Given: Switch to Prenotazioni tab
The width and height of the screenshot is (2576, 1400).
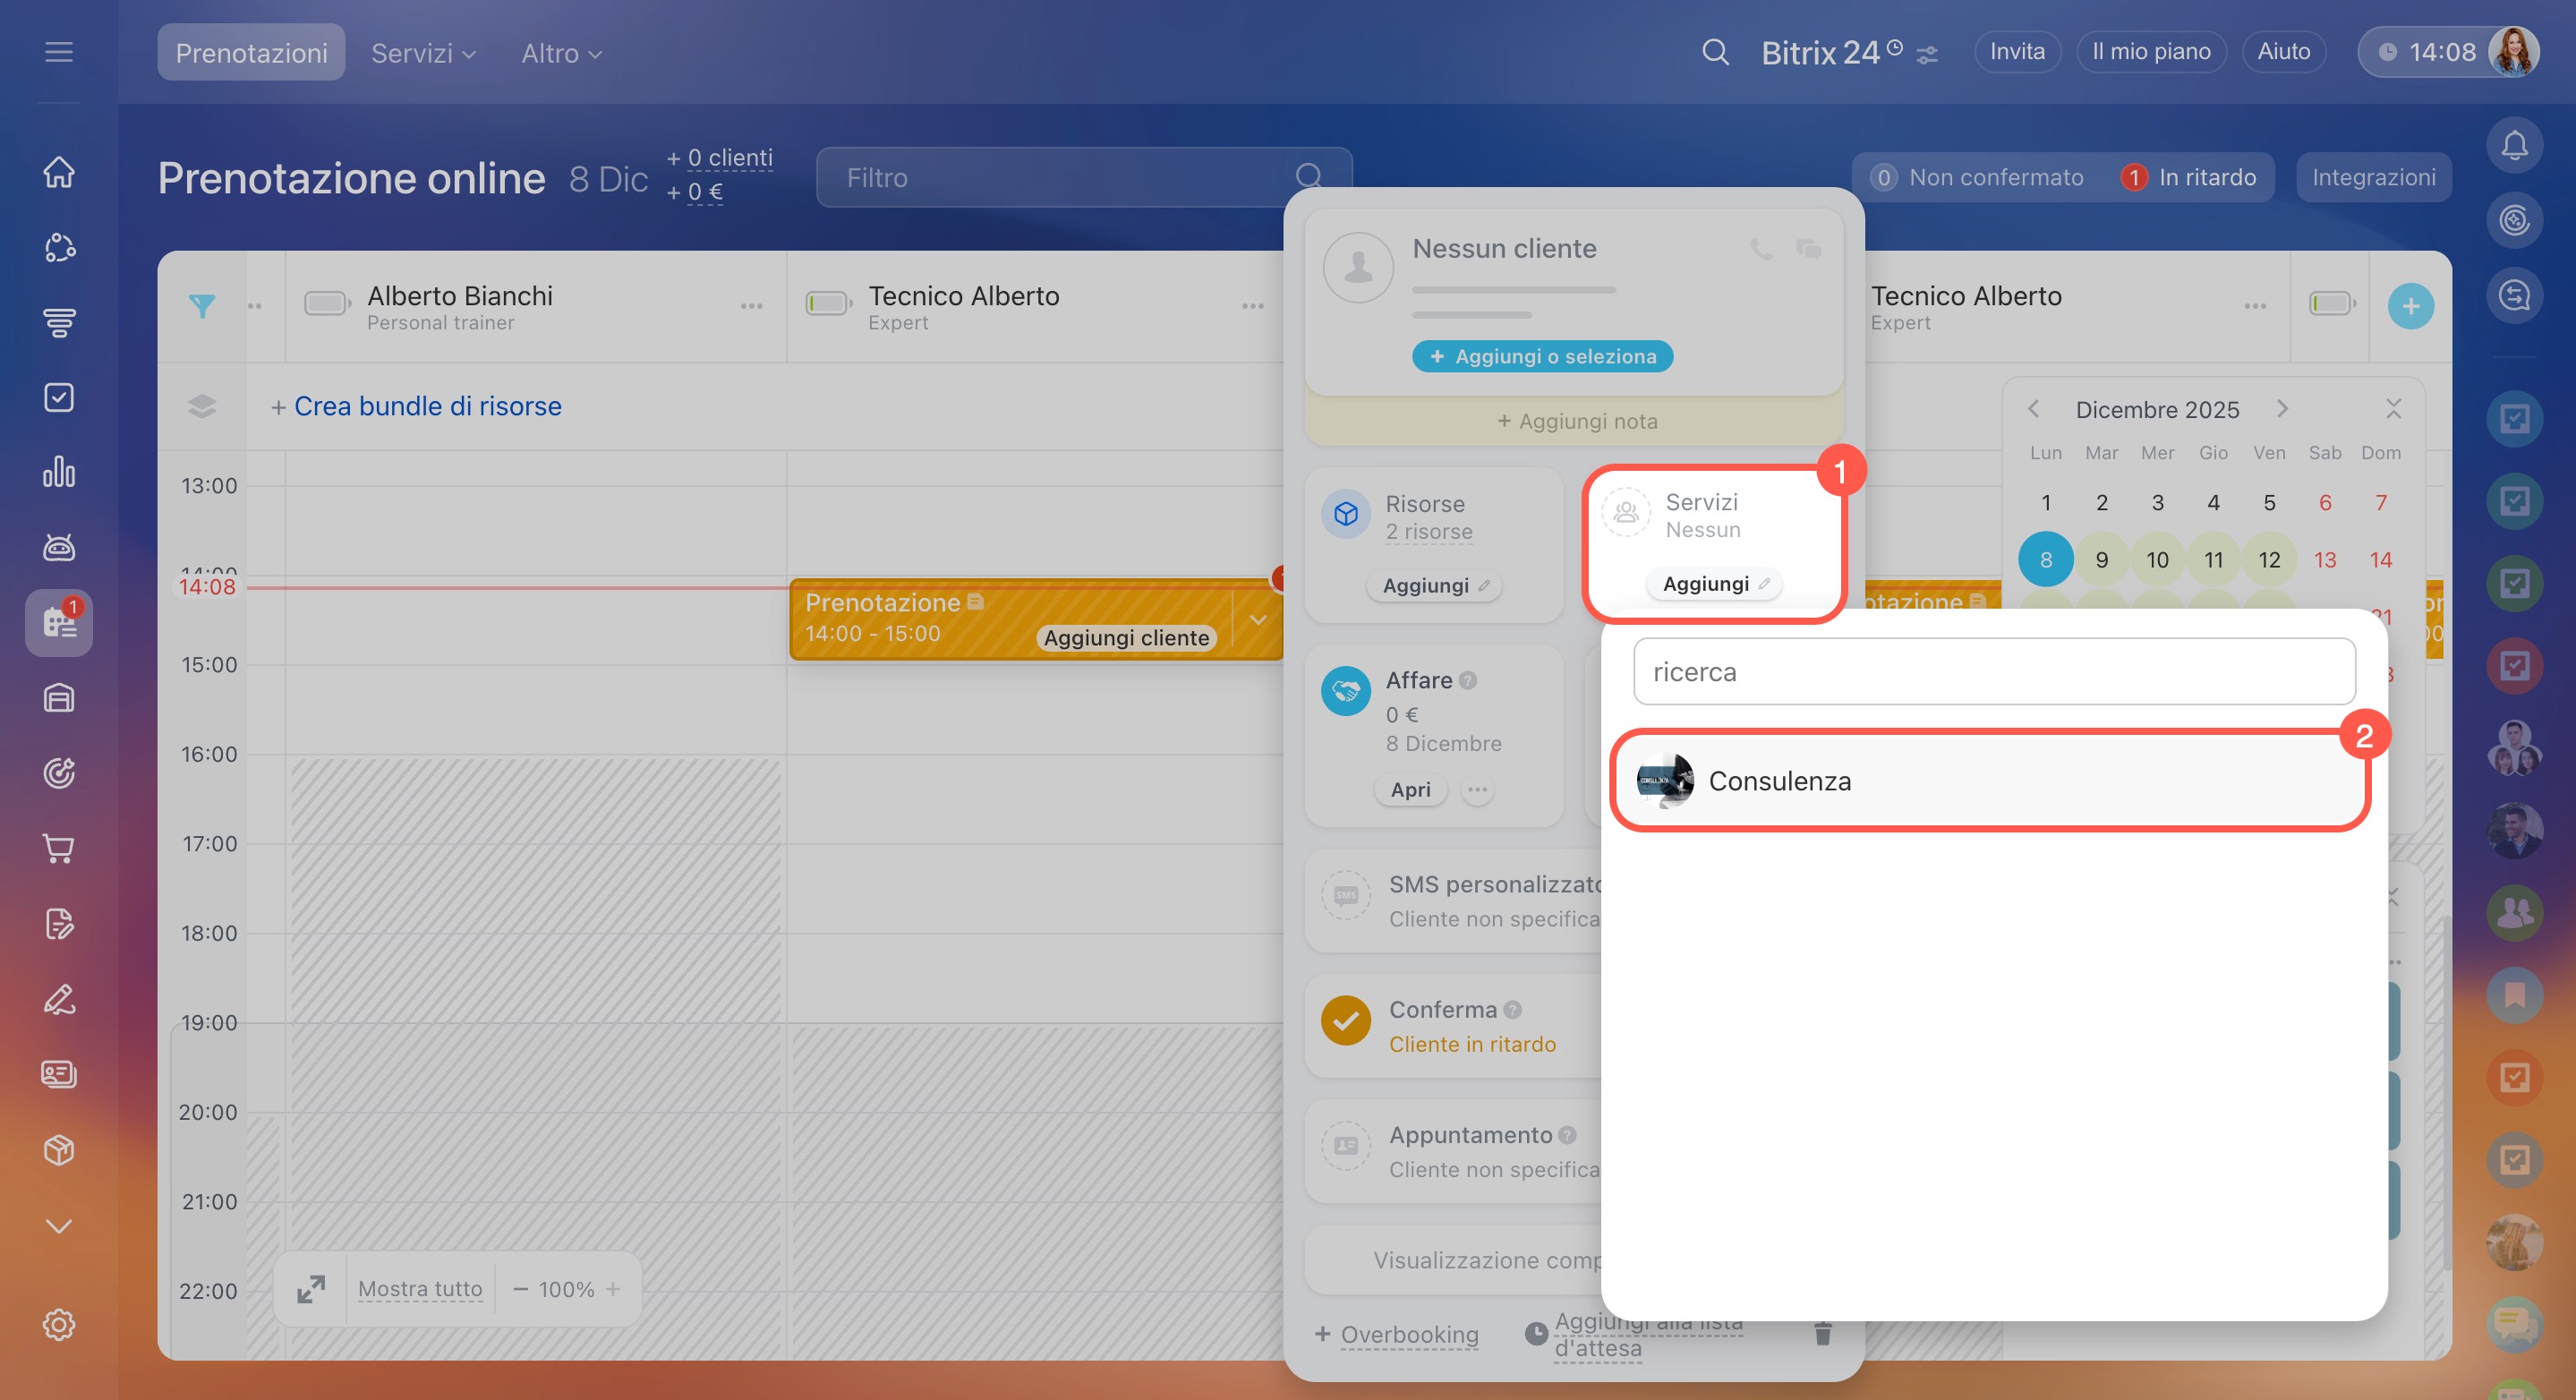Looking at the screenshot, I should pos(251,53).
